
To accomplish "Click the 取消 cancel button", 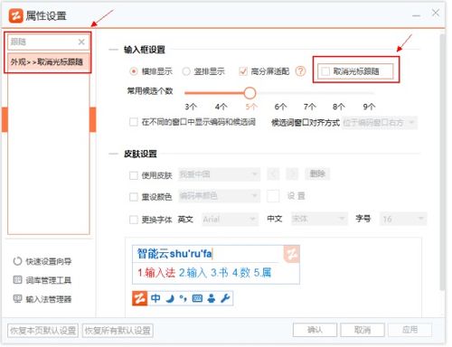I will point(363,330).
